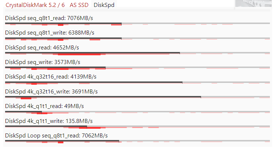This screenshot has width=275, height=148.
Task: Click the DiskSpd seq_read 4652MB/s label
Action: (x=42, y=47)
